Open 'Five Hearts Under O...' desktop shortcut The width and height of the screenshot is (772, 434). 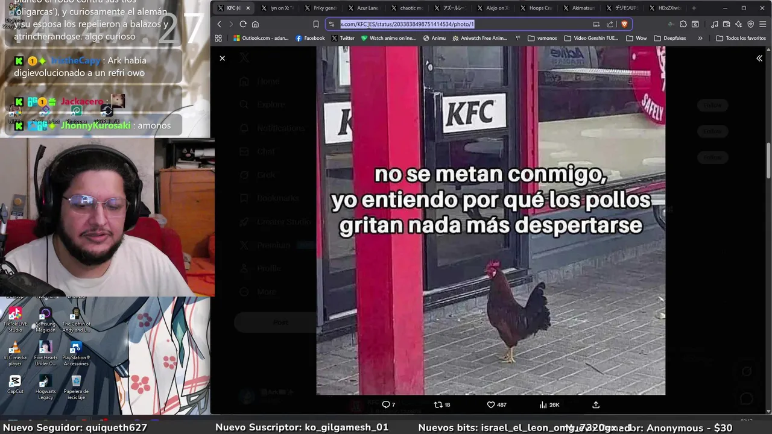45,354
